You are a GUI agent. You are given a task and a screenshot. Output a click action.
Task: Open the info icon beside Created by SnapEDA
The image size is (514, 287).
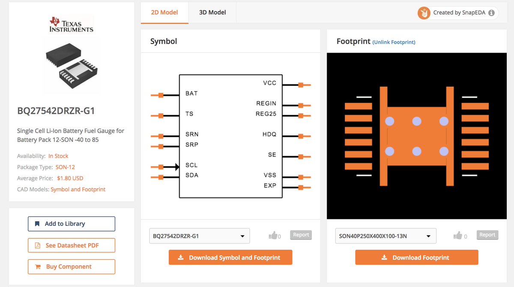pos(491,13)
